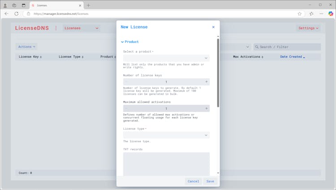Screen dimensions: 336x190
Task: Open the tab actions menu icon
Action: [24, 5]
